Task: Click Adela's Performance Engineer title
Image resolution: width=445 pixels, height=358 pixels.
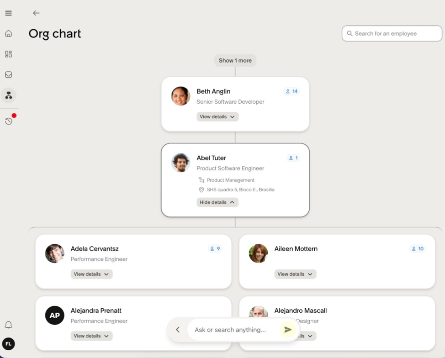Action: (x=99, y=259)
